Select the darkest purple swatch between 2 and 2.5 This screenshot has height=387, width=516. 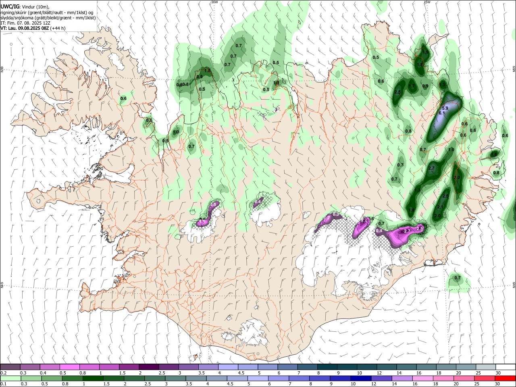click(149, 367)
